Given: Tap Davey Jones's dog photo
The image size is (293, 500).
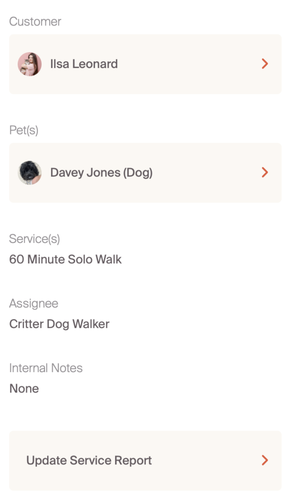Looking at the screenshot, I should [x=30, y=173].
